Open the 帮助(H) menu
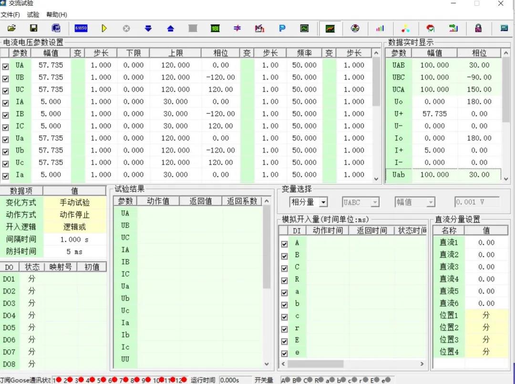Viewport: 515px width, 384px height. [x=57, y=15]
